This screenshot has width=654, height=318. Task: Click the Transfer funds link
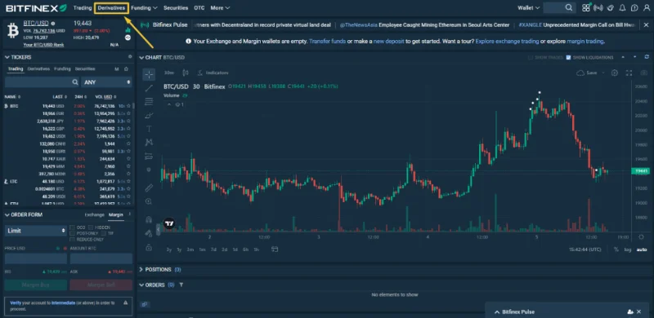coord(327,42)
